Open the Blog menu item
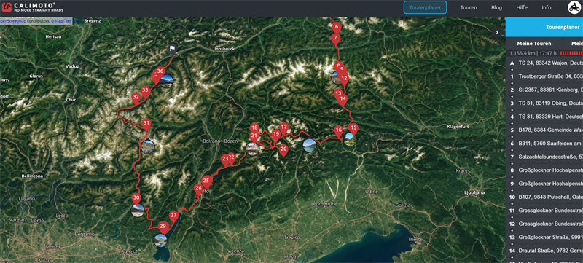This screenshot has width=583, height=263. pyautogui.click(x=496, y=7)
